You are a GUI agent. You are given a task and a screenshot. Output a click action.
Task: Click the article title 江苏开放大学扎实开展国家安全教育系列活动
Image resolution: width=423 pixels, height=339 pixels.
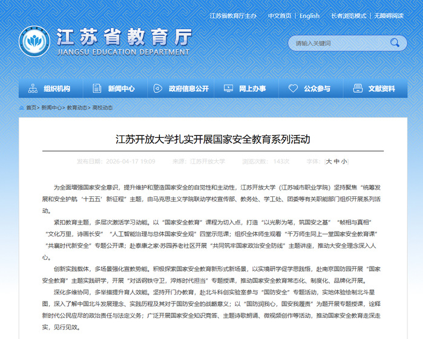point(213,140)
